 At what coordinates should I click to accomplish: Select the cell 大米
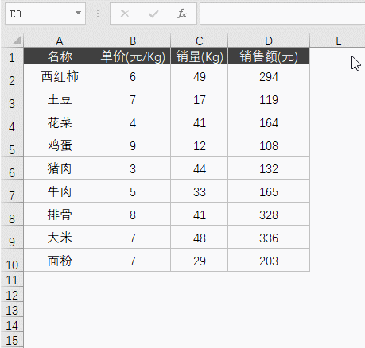pos(60,237)
